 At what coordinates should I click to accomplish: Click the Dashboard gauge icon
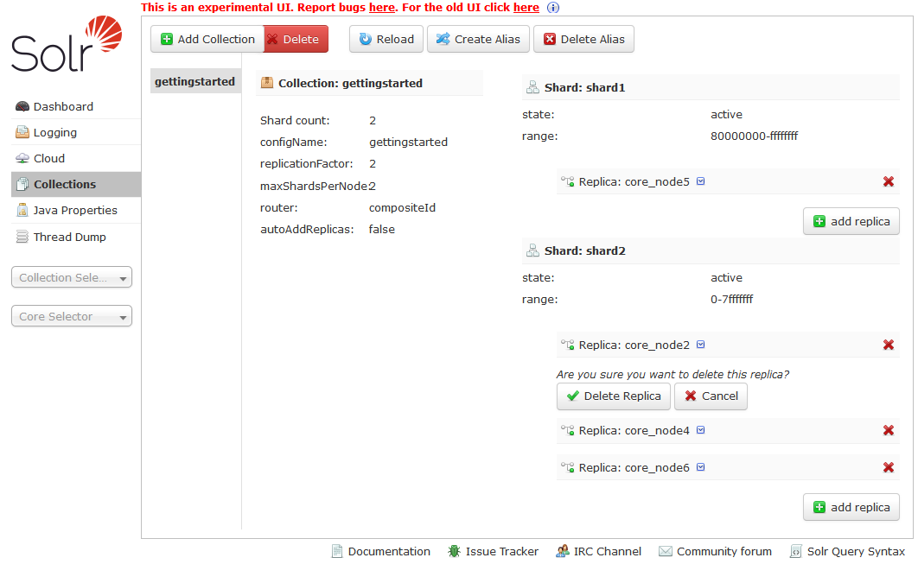pyautogui.click(x=22, y=106)
